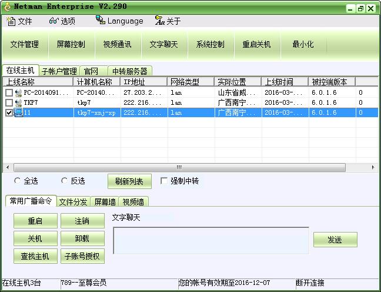381x292 pixels.
Task: Check the box for PC-2014091 host
Action: [9, 92]
